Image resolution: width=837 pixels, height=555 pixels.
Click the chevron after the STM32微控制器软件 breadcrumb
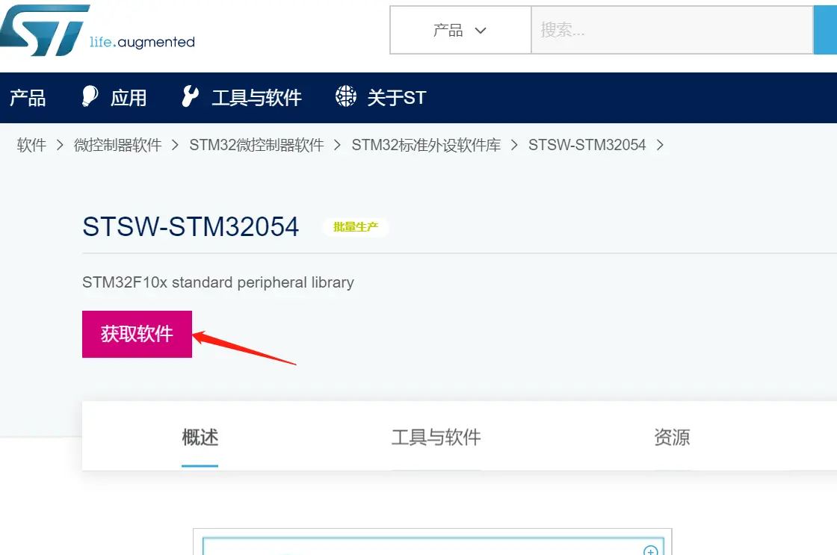coord(337,145)
